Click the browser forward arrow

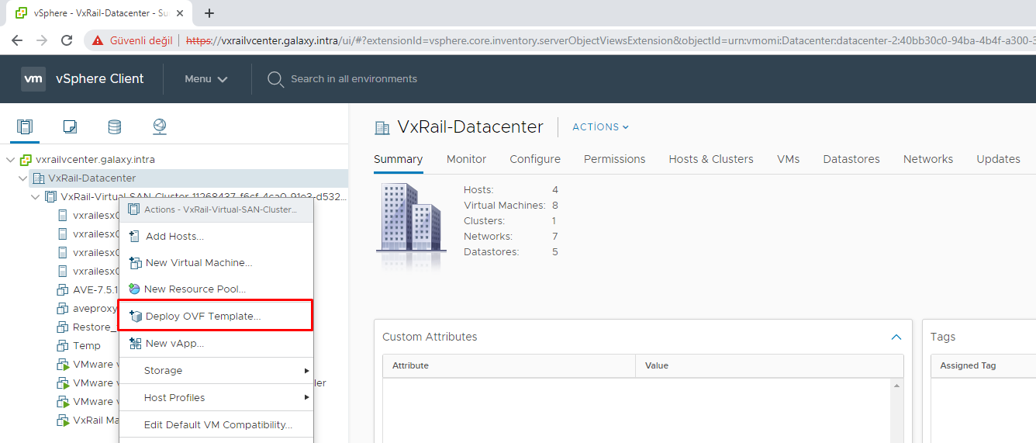pos(42,40)
